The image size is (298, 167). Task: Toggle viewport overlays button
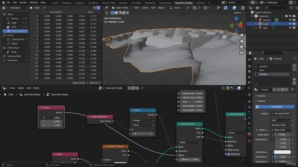point(234,8)
